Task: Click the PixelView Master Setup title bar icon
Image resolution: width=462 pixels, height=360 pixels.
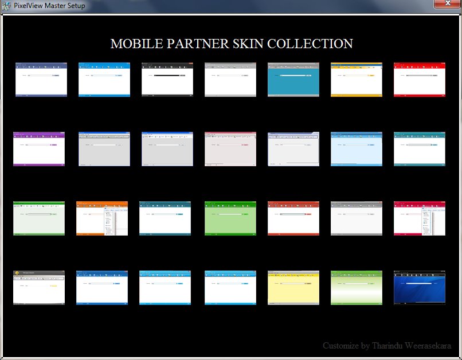Action: click(7, 5)
